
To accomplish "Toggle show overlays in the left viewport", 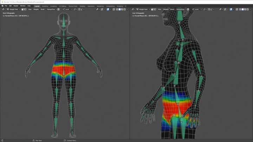I will point(108,9).
